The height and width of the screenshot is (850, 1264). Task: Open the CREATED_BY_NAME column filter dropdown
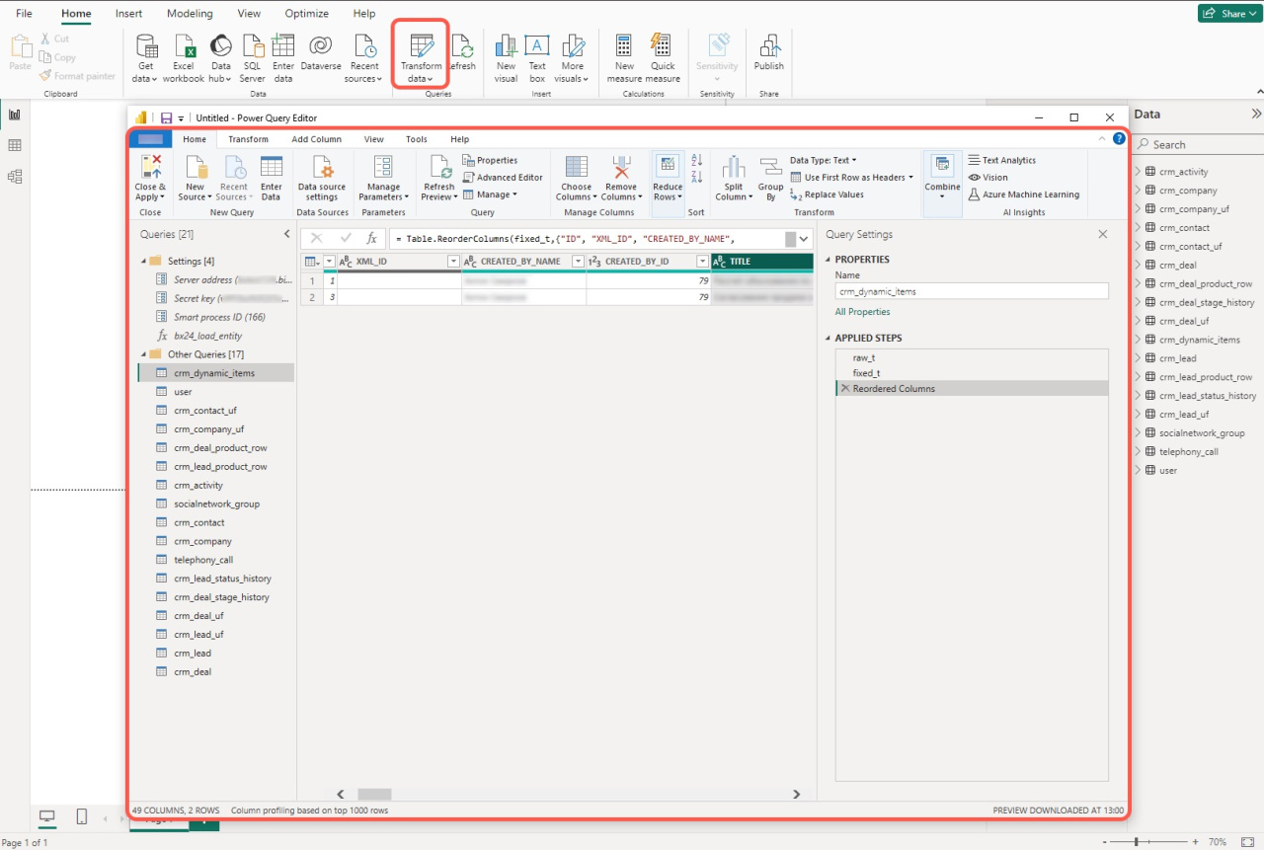pyautogui.click(x=578, y=262)
